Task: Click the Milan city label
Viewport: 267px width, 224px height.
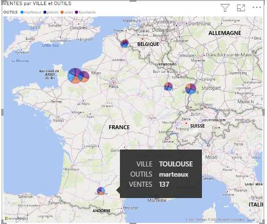Action: coord(211,157)
